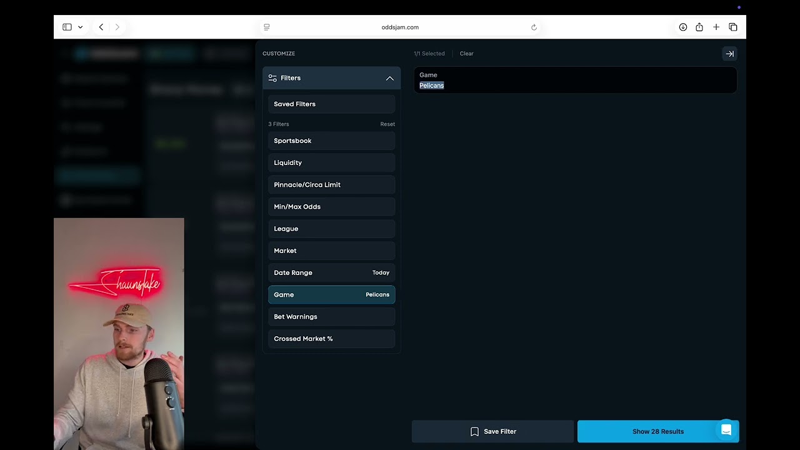Open the Date Range filter set to Today

[332, 272]
